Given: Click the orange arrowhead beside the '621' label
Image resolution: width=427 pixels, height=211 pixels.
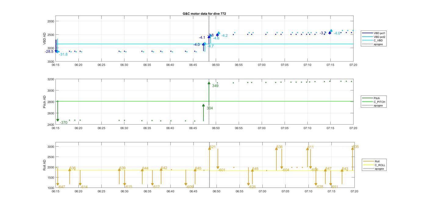Looking at the screenshot, I should (x=210, y=148).
